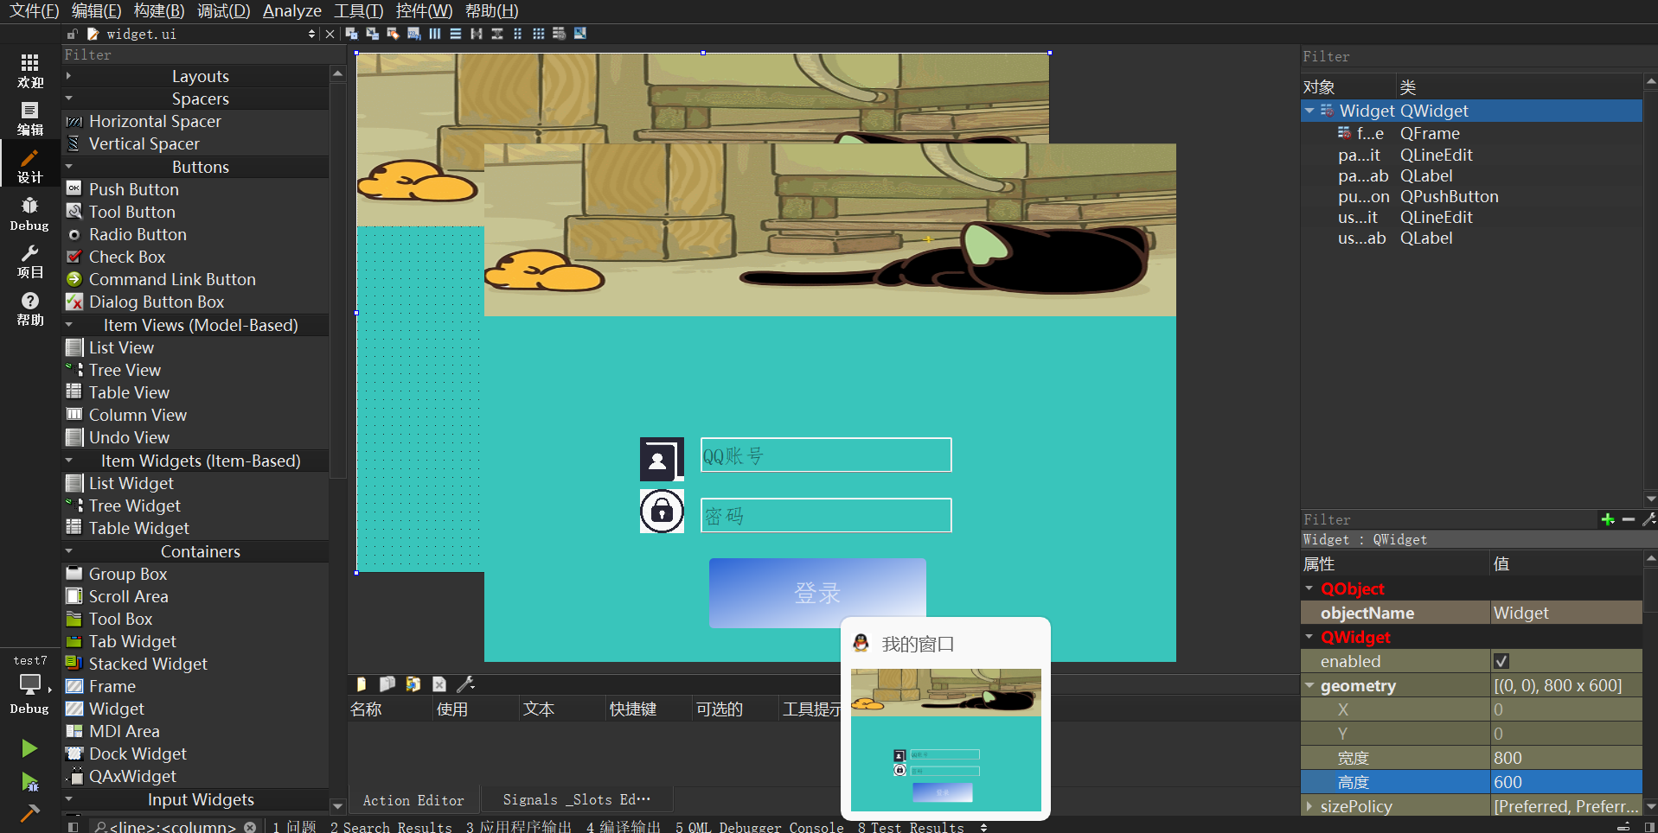Click the Start Debugging run icon
Screen dimensions: 1658x833
[29, 782]
